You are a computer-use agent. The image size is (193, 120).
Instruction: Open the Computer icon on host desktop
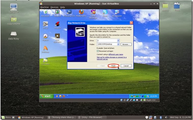pos(14,8)
